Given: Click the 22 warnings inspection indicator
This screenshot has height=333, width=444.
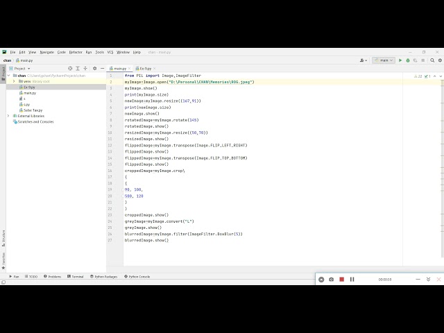Looking at the screenshot, I should [418, 76].
